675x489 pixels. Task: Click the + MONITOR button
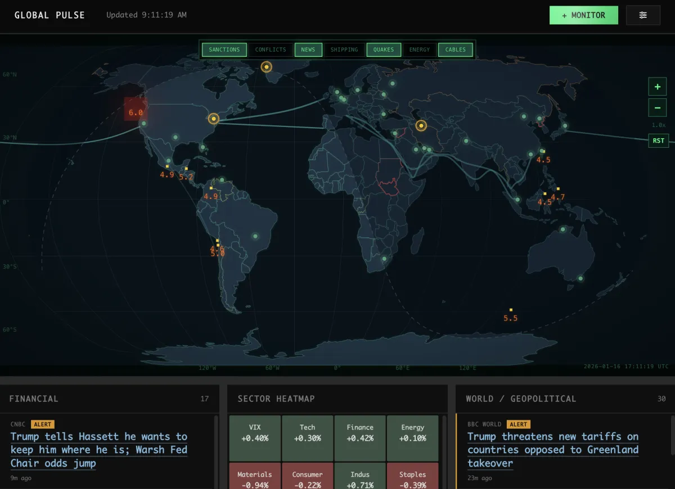coord(584,15)
